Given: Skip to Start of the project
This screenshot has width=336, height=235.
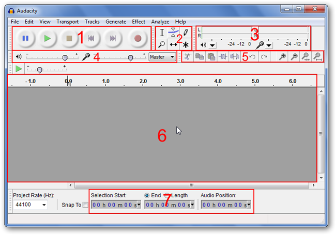Looking at the screenshot, I should (91, 38).
